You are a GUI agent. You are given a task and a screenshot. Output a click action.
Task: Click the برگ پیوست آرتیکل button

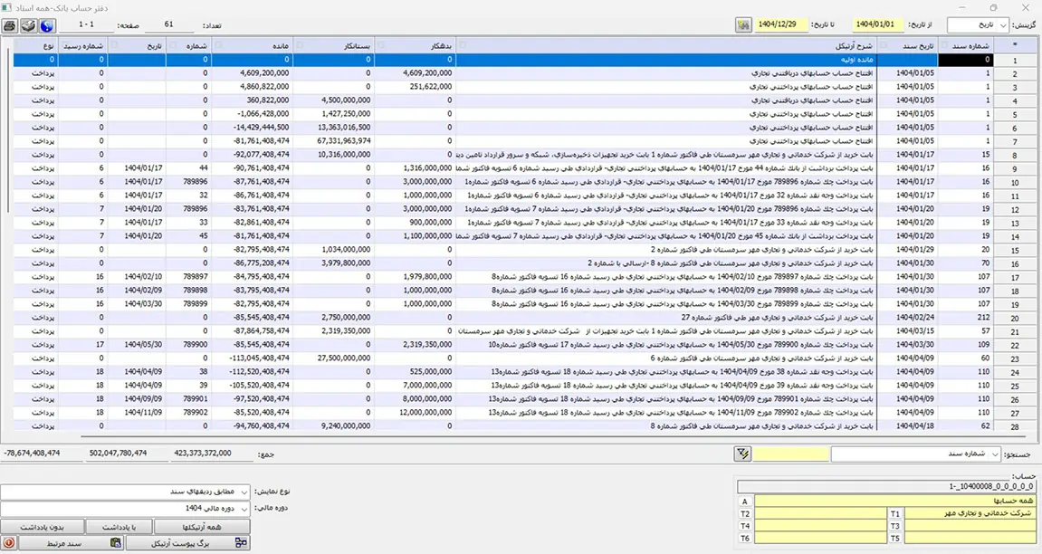(187, 543)
